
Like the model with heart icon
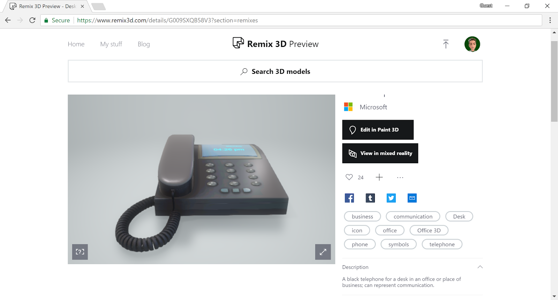point(349,177)
